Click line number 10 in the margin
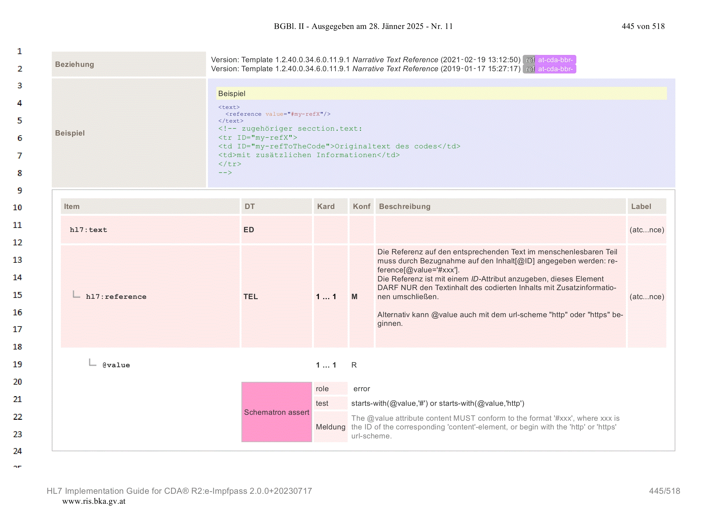727x514 pixels. [17, 207]
